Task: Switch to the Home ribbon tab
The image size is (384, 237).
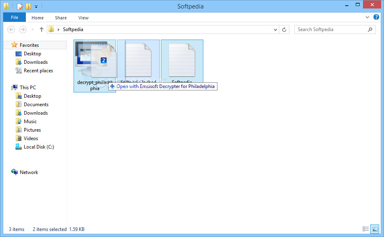Action: [x=38, y=18]
